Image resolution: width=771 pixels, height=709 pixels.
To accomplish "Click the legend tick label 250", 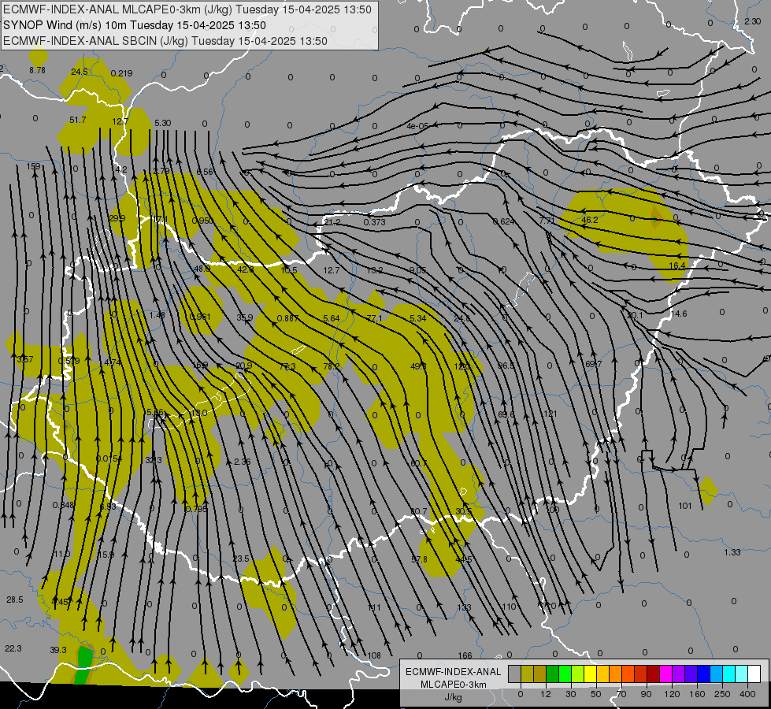I will coord(722,694).
